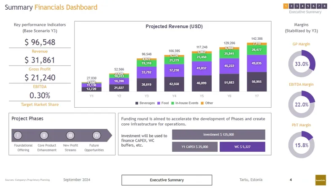Click Y5 Food segment 41,037
The width and height of the screenshot is (334, 188).
click(202, 68)
